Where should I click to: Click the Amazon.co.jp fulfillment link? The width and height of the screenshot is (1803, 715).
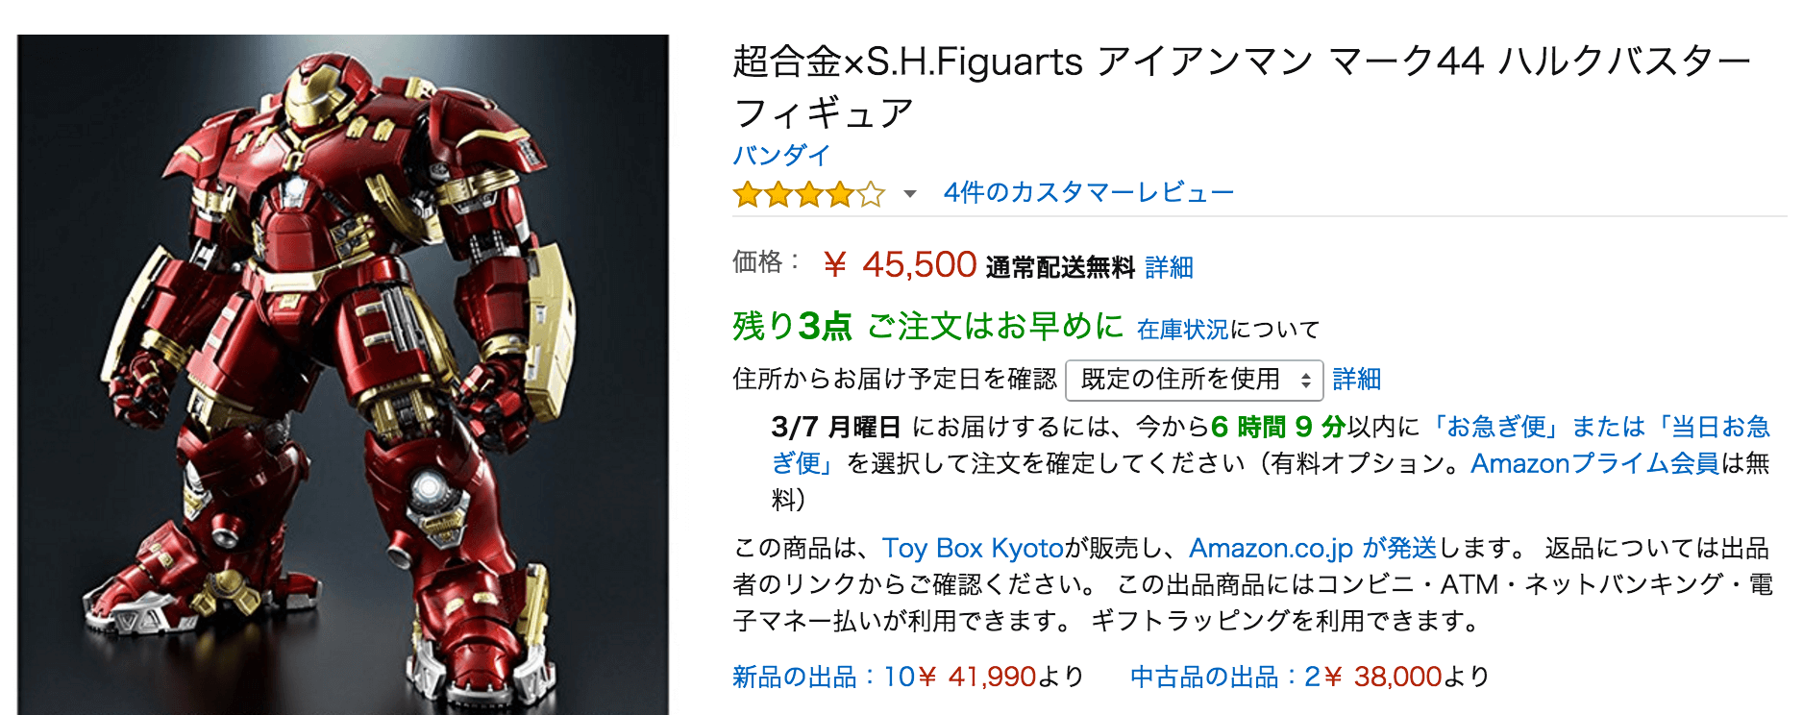pos(1271,549)
